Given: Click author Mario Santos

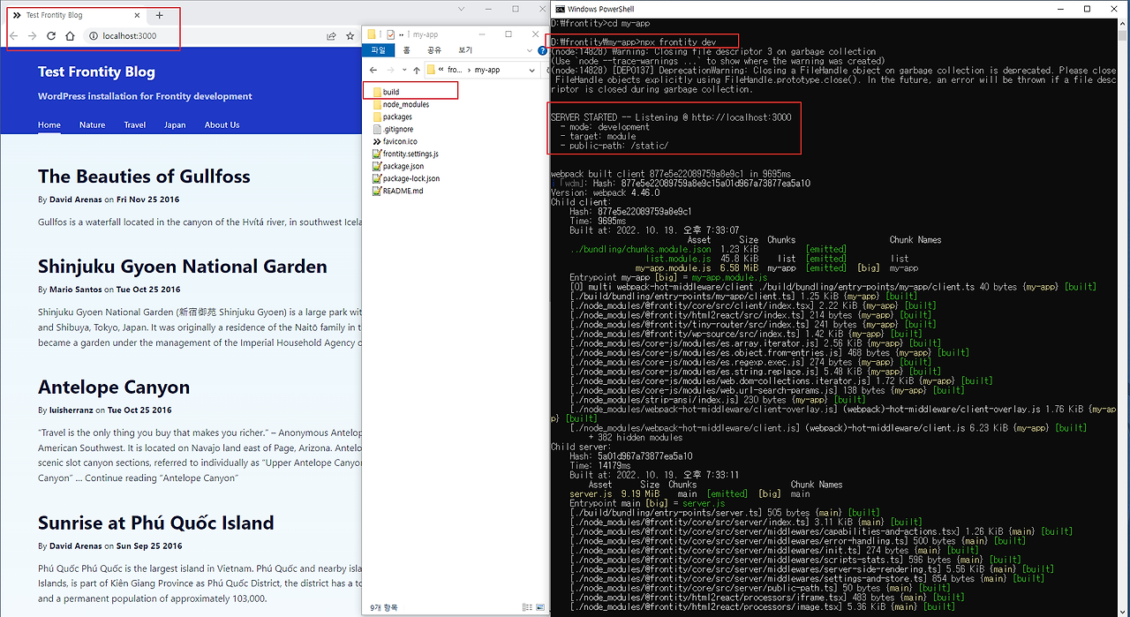Looking at the screenshot, I should click(75, 290).
